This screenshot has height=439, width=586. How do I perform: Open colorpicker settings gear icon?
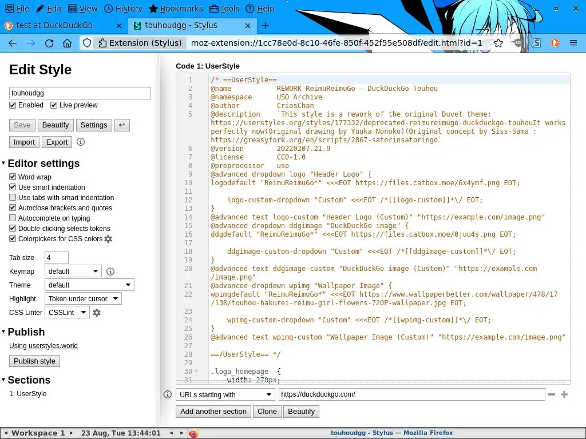(x=108, y=239)
